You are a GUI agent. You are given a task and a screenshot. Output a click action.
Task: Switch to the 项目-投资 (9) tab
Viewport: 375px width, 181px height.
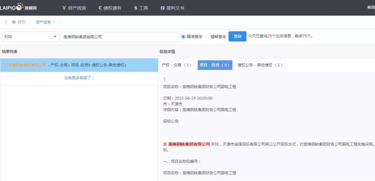point(215,65)
